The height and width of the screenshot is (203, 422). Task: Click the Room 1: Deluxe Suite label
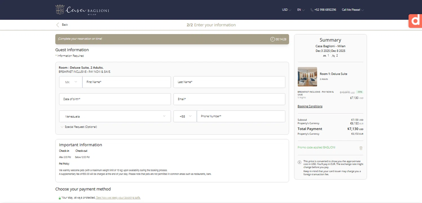(333, 74)
